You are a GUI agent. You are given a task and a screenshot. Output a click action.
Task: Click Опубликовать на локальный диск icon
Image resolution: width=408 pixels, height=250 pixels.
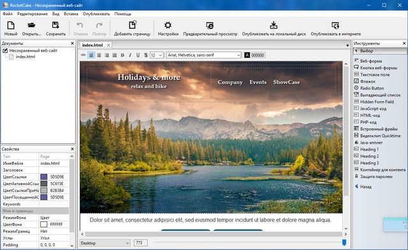[273, 25]
